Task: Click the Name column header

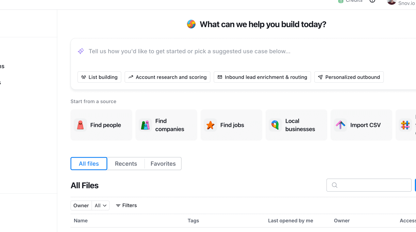Action: 81,221
